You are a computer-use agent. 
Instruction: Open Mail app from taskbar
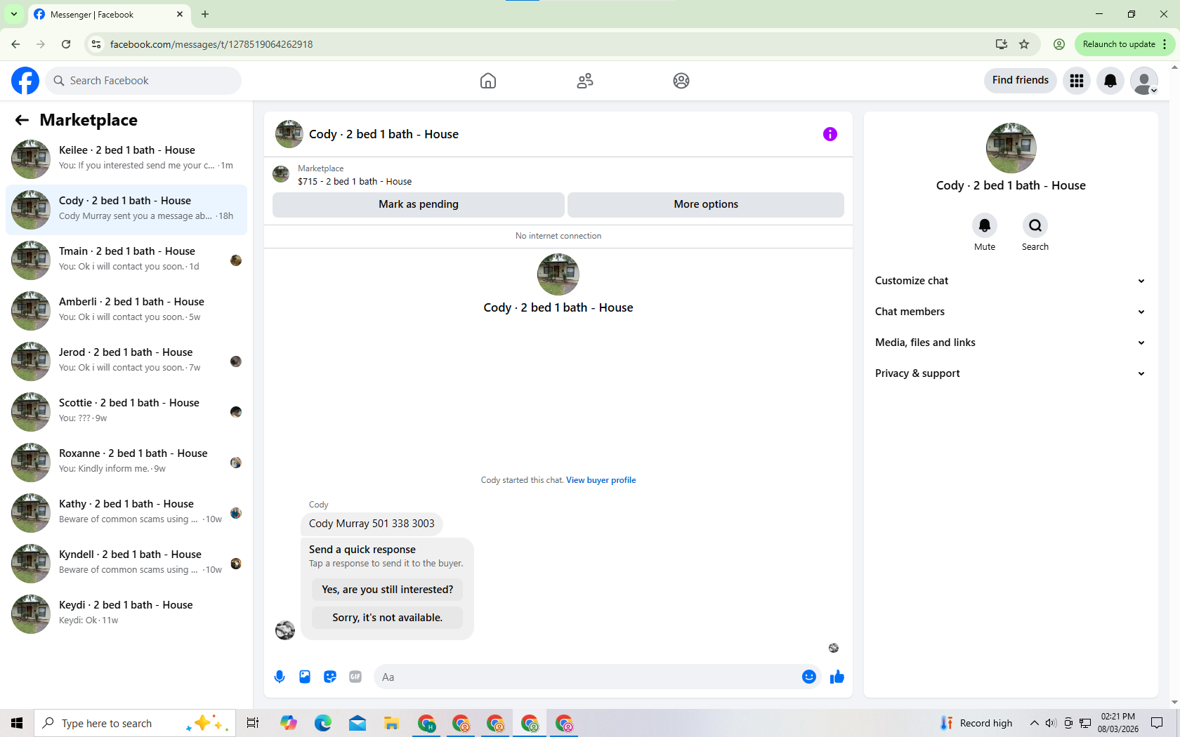pyautogui.click(x=358, y=723)
